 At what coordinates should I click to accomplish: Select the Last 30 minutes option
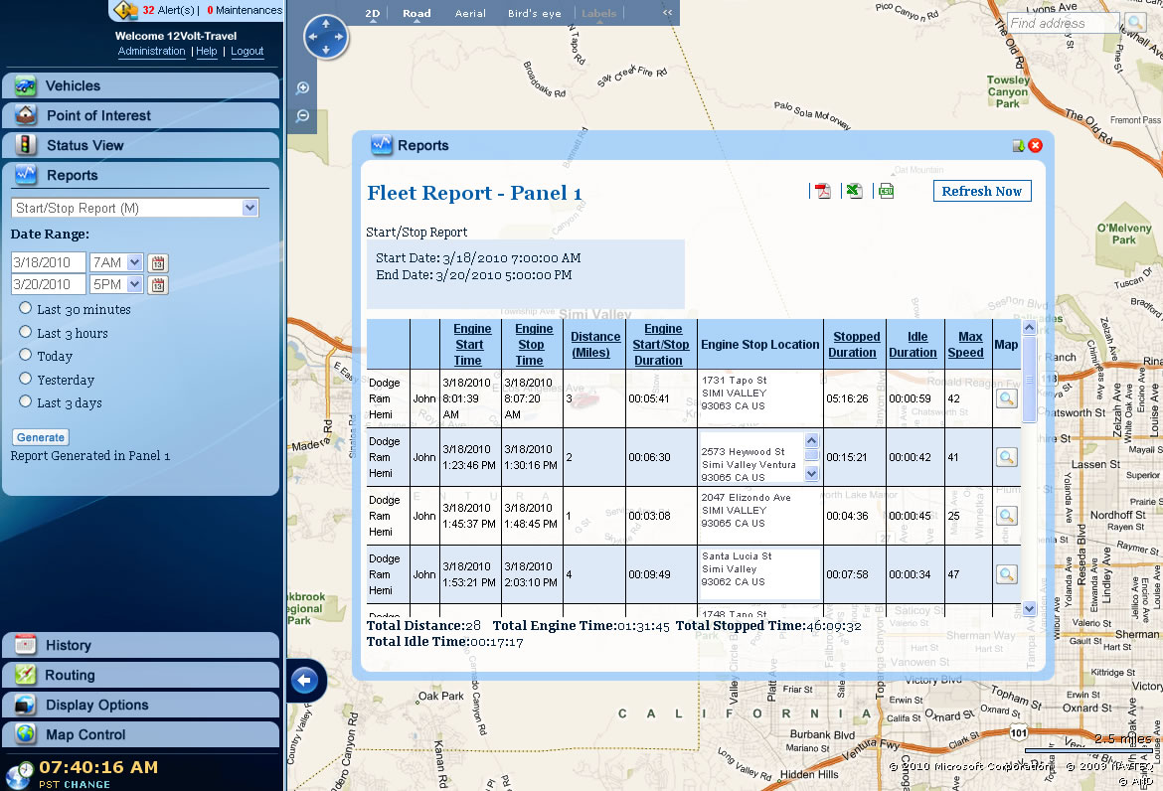click(25, 308)
